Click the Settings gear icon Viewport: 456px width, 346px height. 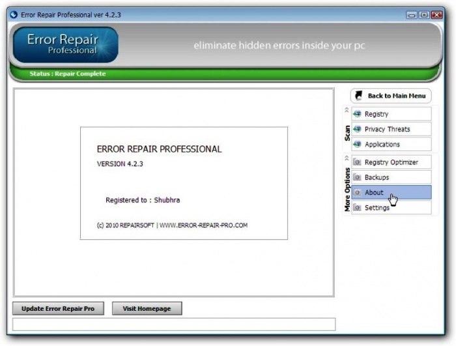pos(357,207)
